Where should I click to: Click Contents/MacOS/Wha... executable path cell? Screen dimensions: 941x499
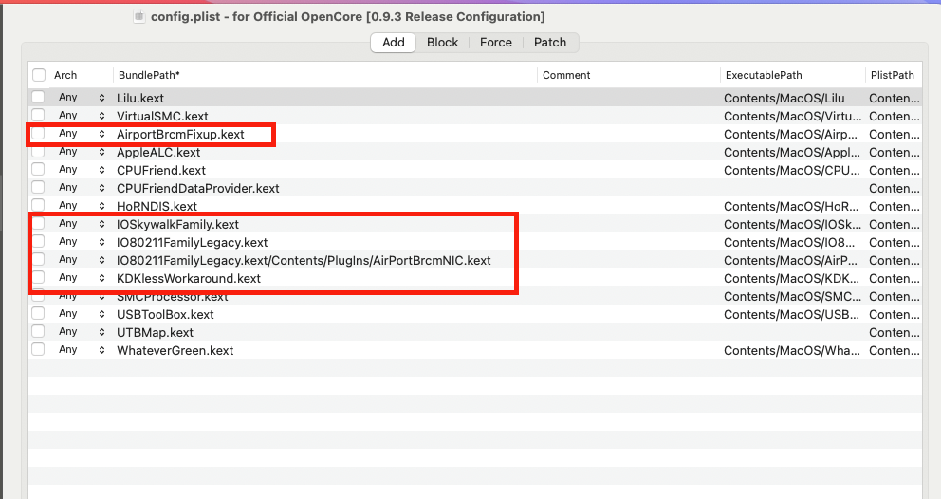click(792, 350)
